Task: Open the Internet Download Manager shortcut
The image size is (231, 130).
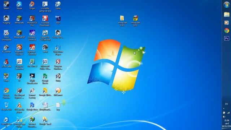Action: tap(32, 122)
